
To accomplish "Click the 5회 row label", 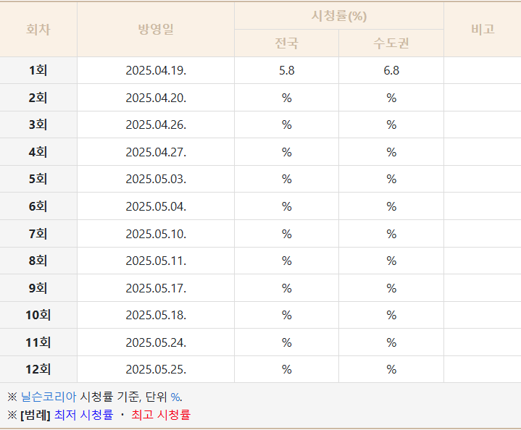I will click(x=38, y=179).
